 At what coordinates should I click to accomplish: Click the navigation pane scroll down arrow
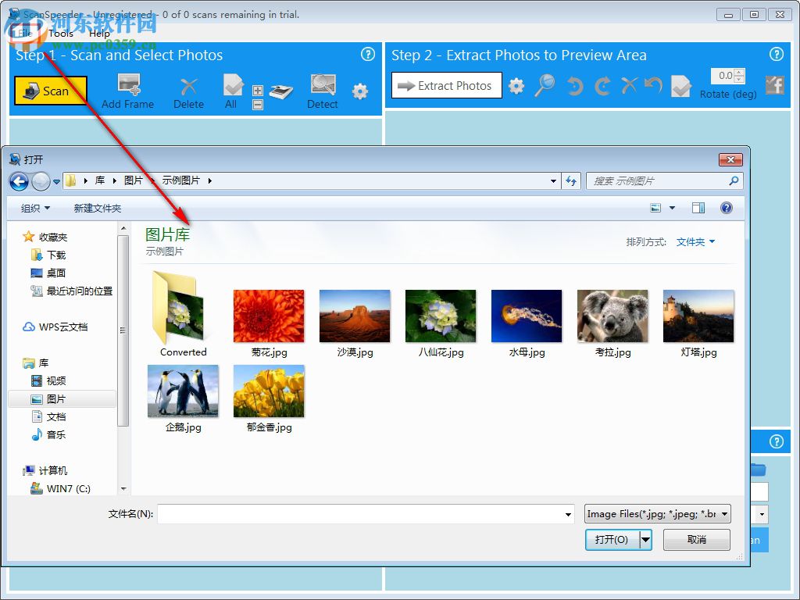tap(123, 489)
